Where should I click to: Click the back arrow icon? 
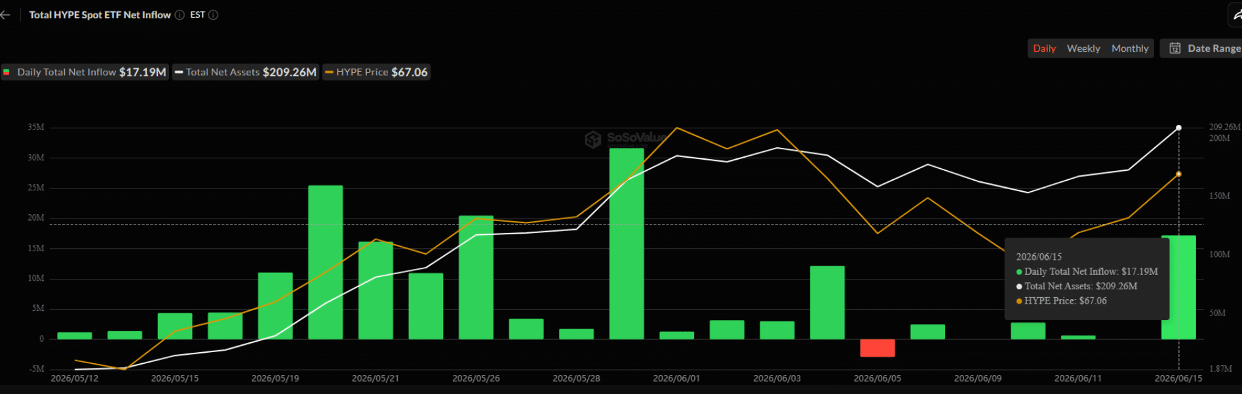pyautogui.click(x=5, y=15)
